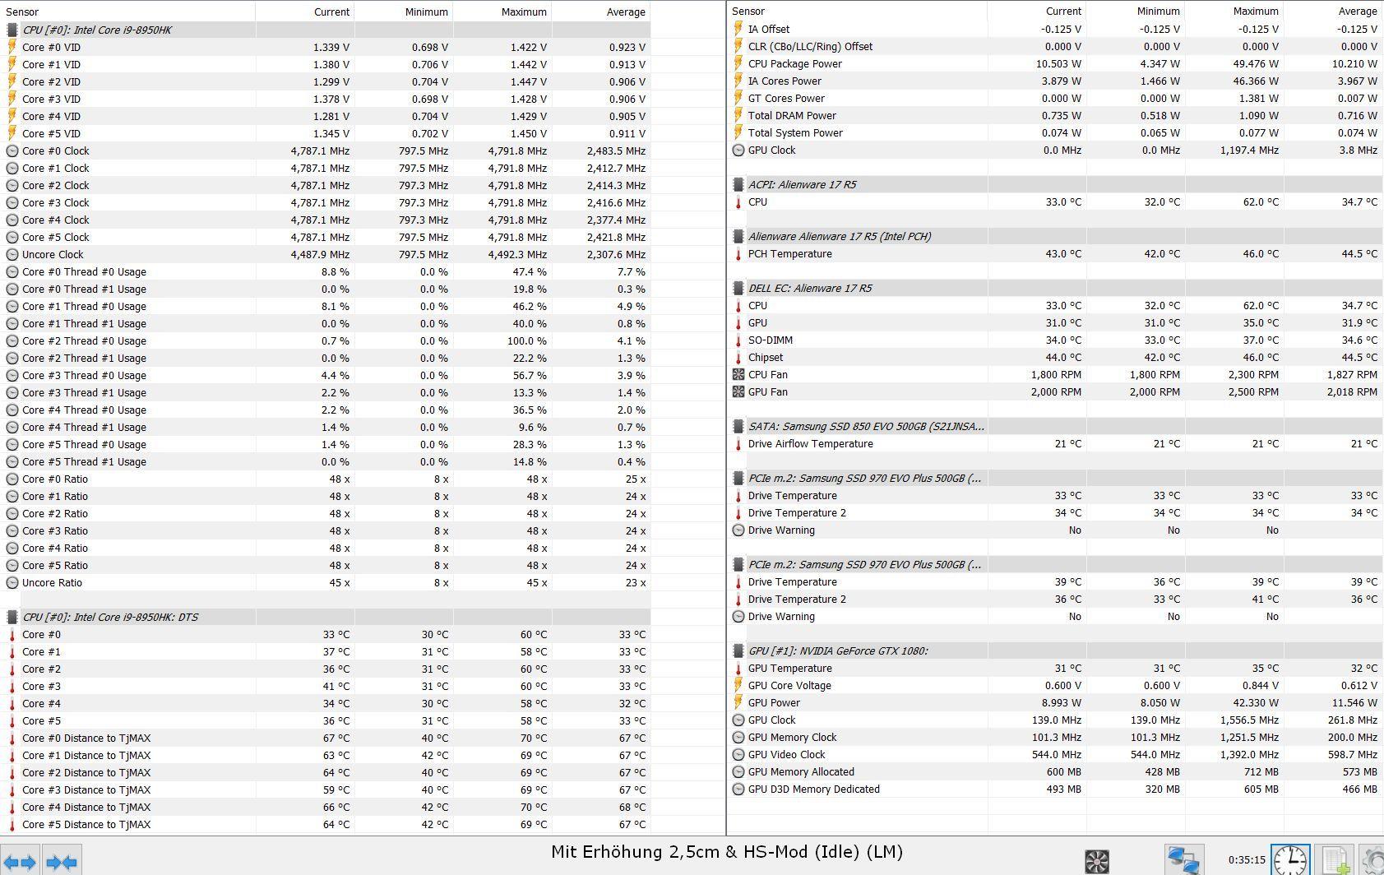Collapse Alienware 17 R5 (Intel PCH) group
The width and height of the screenshot is (1384, 875).
738,237
